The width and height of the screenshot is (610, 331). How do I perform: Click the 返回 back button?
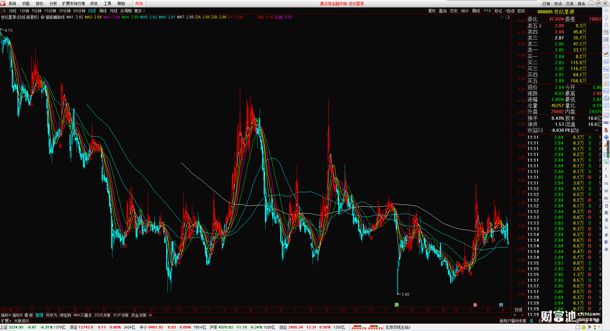tap(521, 11)
